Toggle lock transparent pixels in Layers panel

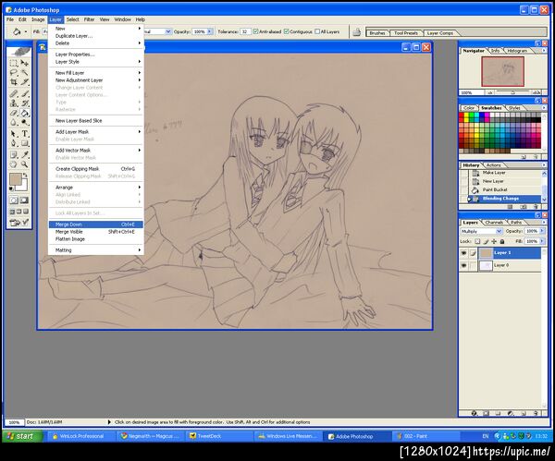[477, 242]
